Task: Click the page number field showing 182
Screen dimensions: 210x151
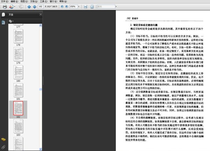Action: tap(41, 7)
